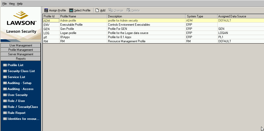Expand the User Management section
Screen dimensions: 264x131
pos(21,45)
